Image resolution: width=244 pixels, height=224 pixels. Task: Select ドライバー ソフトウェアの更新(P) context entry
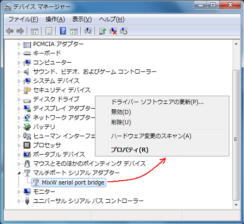(157, 102)
